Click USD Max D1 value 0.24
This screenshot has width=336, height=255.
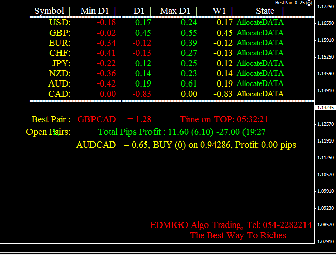189,22
